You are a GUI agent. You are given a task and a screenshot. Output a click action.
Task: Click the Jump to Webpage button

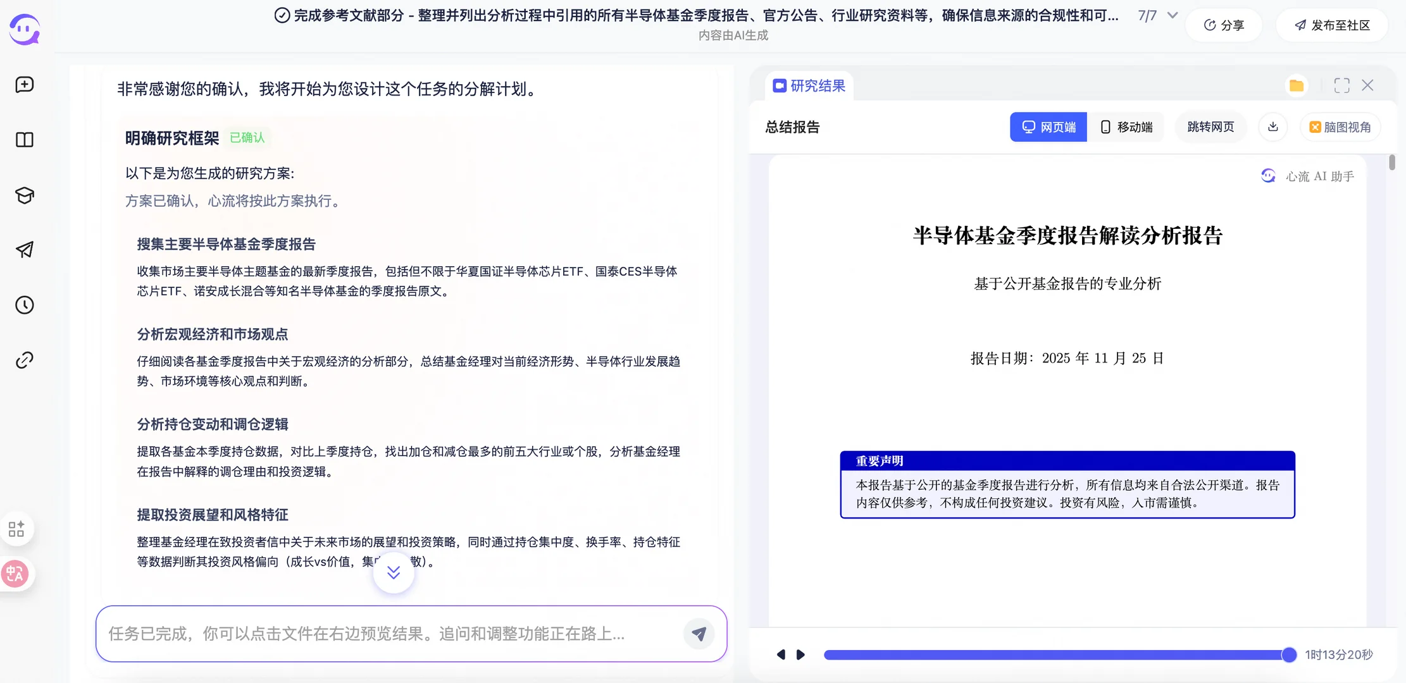click(1210, 127)
